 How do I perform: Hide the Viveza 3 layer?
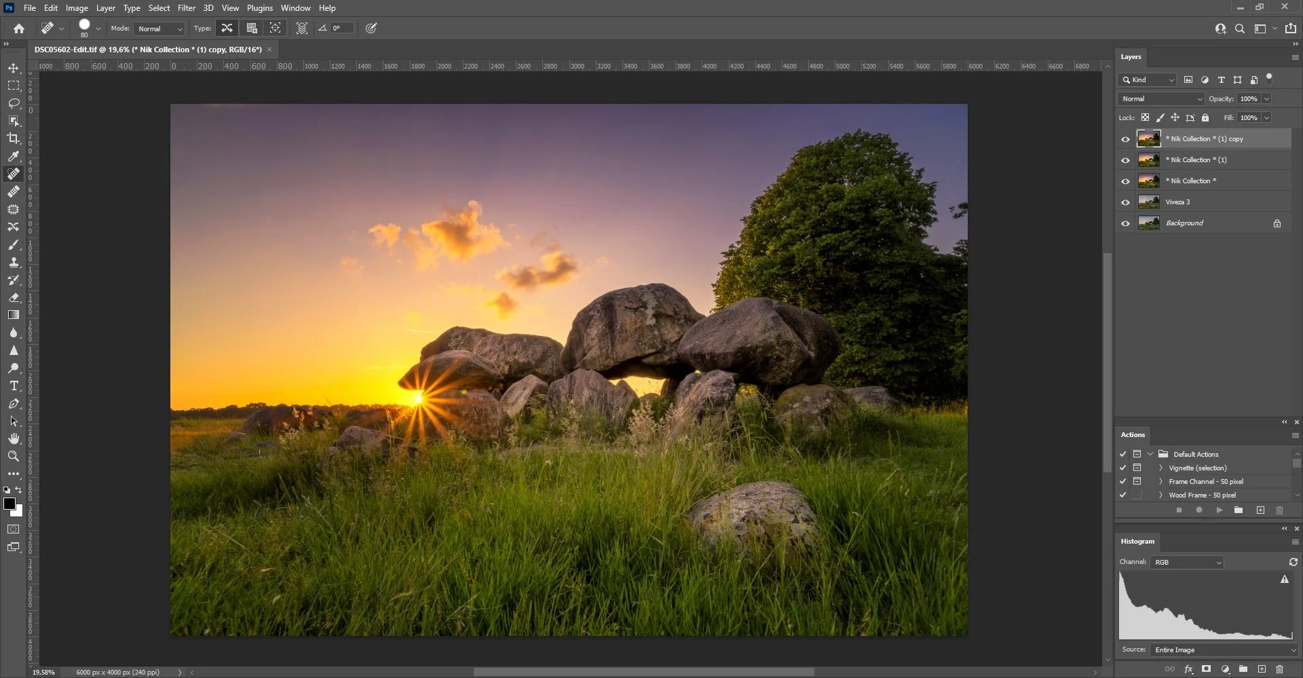tap(1125, 202)
